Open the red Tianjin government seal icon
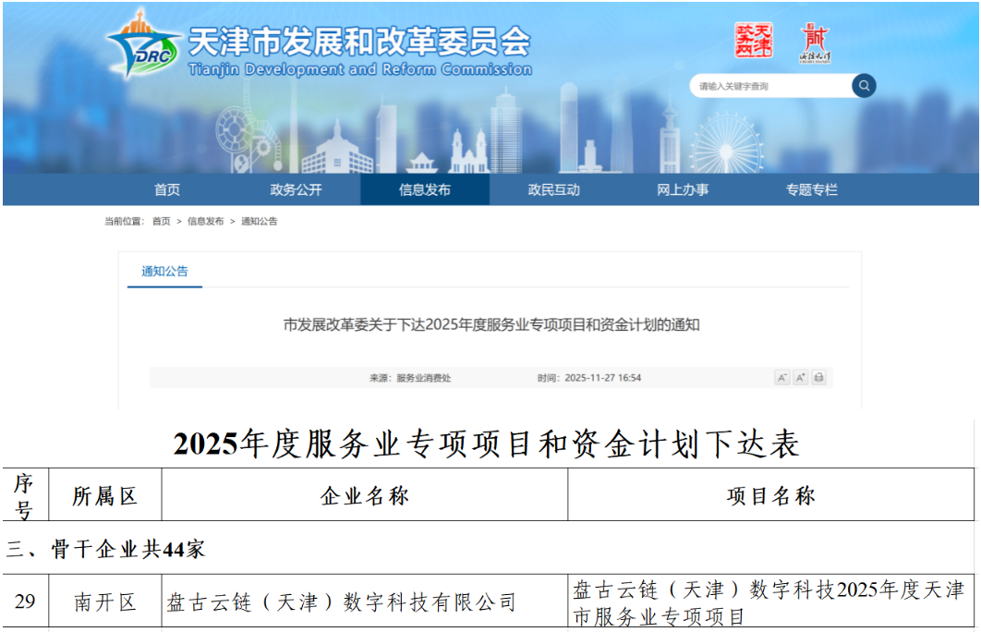The height and width of the screenshot is (632, 981). pos(754,41)
